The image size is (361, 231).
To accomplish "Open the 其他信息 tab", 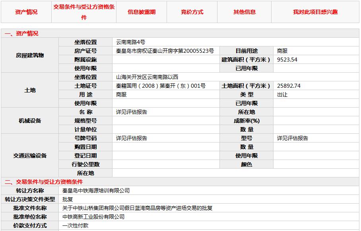I will (245, 12).
